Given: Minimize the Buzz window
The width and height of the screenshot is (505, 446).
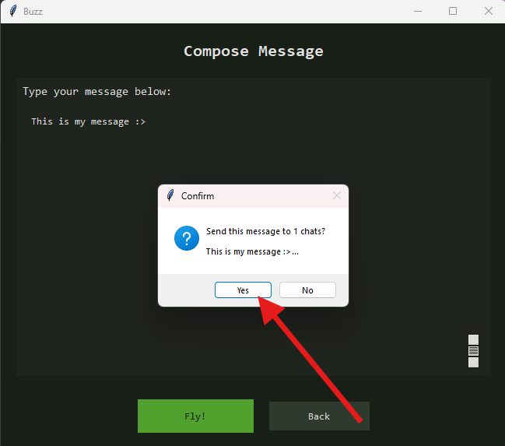Looking at the screenshot, I should click(x=418, y=11).
